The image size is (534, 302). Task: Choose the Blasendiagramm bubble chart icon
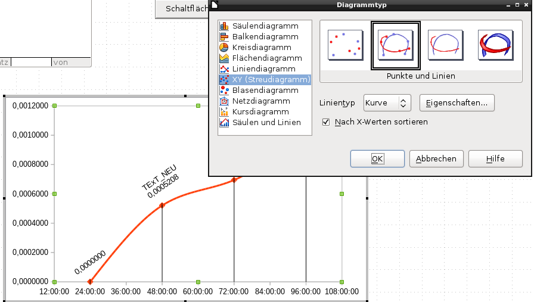pyautogui.click(x=224, y=91)
